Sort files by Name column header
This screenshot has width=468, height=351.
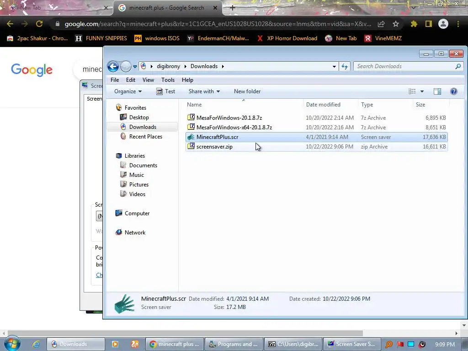[x=244, y=105]
